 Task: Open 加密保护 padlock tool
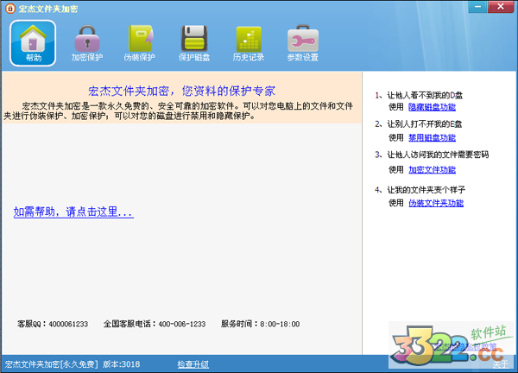(x=87, y=43)
